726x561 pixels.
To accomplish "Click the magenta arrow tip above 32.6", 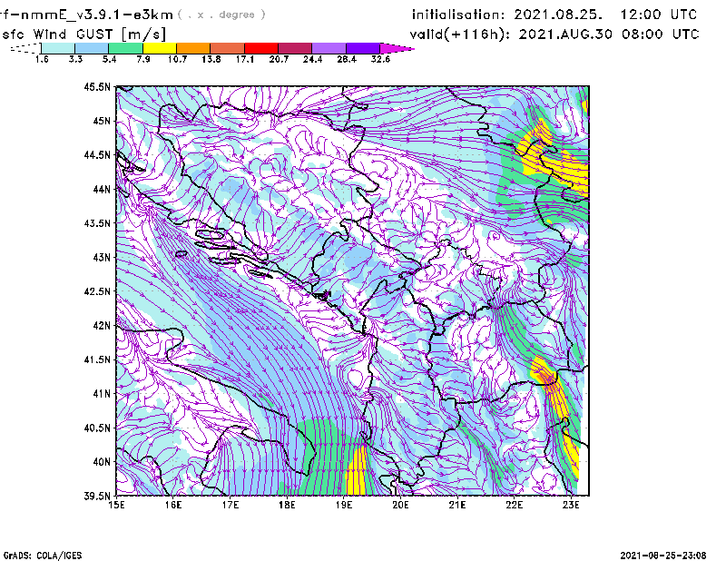I will [397, 48].
